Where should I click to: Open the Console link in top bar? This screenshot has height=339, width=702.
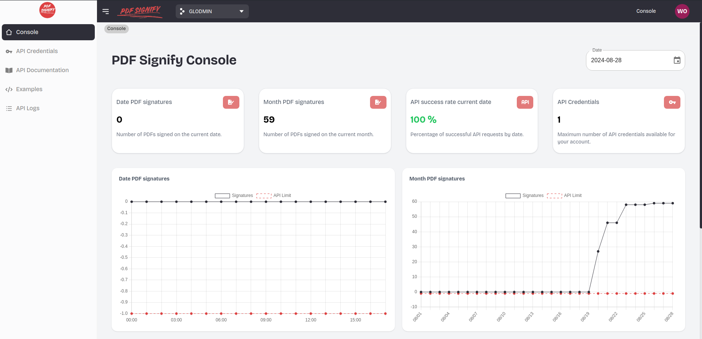646,11
